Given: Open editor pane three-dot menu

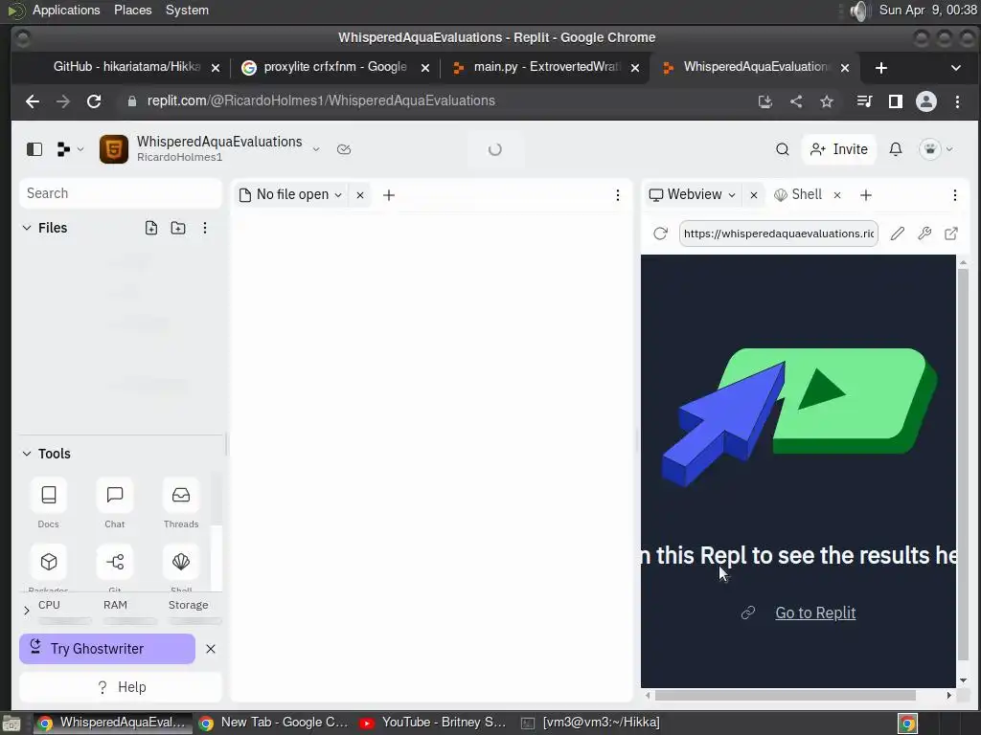Looking at the screenshot, I should pos(618,195).
